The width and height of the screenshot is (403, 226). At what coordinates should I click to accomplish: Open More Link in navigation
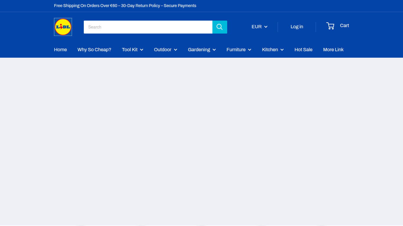click(333, 50)
